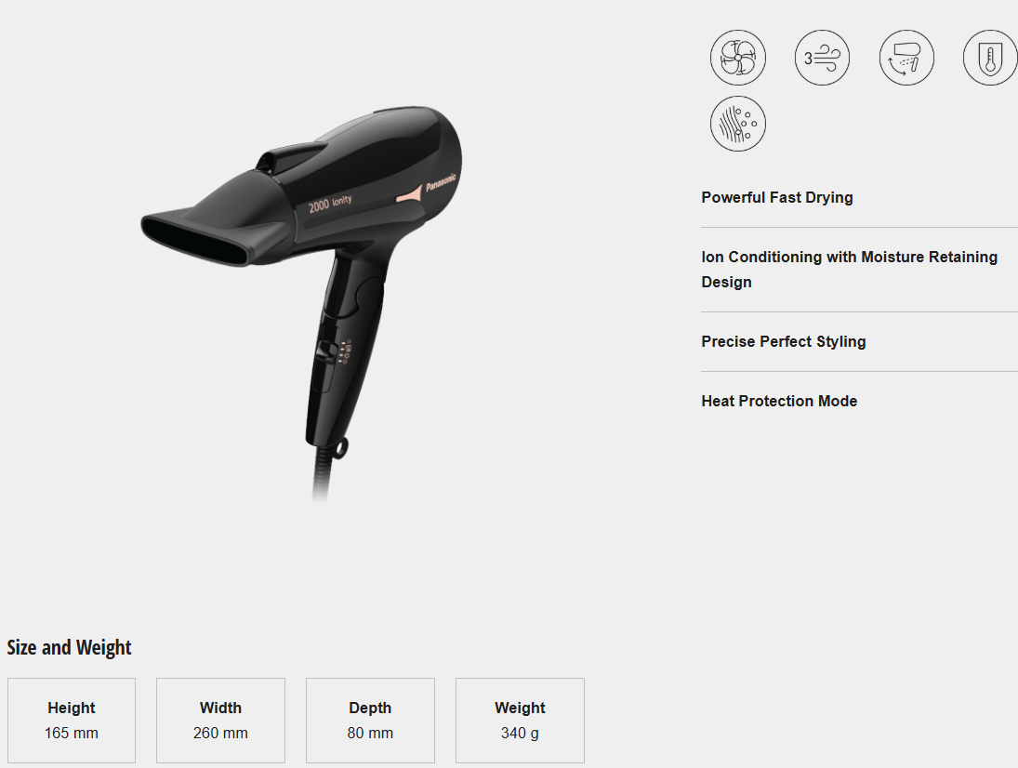
Task: Select the Depth 80 mm box
Action: click(370, 721)
